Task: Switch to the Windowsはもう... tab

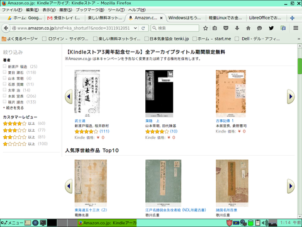Action: pos(185,18)
